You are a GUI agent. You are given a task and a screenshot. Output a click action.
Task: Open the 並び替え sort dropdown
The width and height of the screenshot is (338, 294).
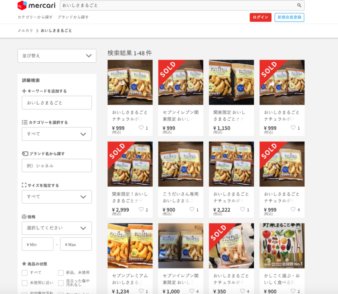tap(57, 56)
